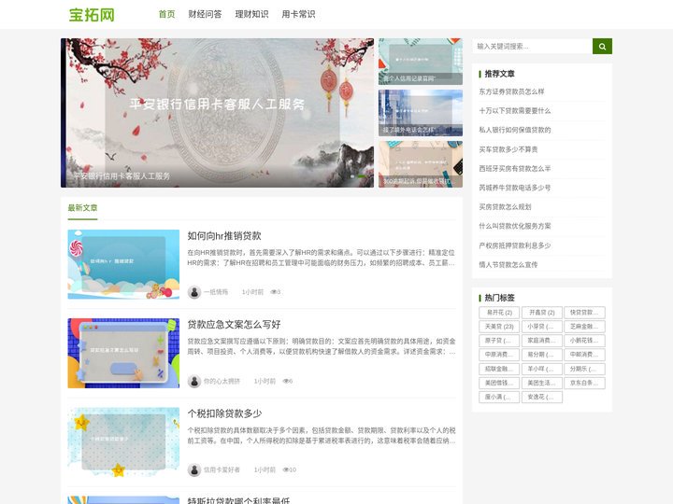Open recommended article 什么叫贷款优化服务方案

(515, 226)
